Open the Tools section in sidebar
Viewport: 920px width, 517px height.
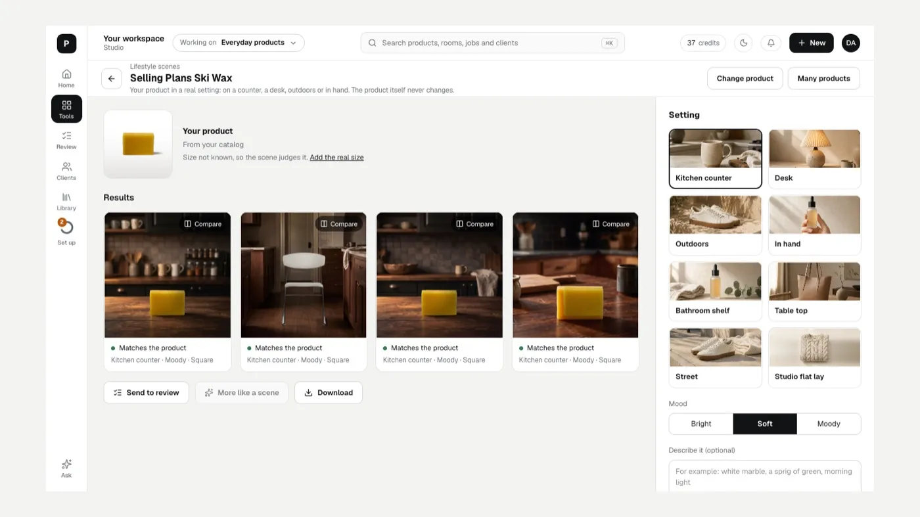pyautogui.click(x=66, y=109)
